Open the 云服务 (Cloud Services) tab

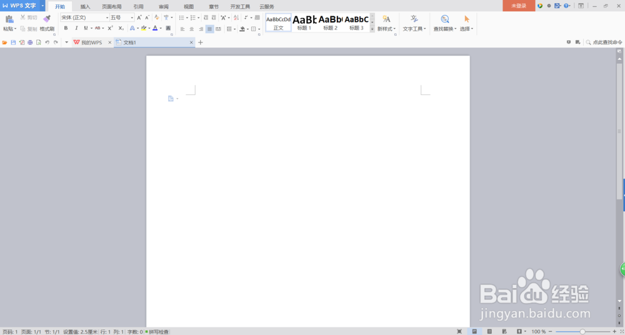267,7
